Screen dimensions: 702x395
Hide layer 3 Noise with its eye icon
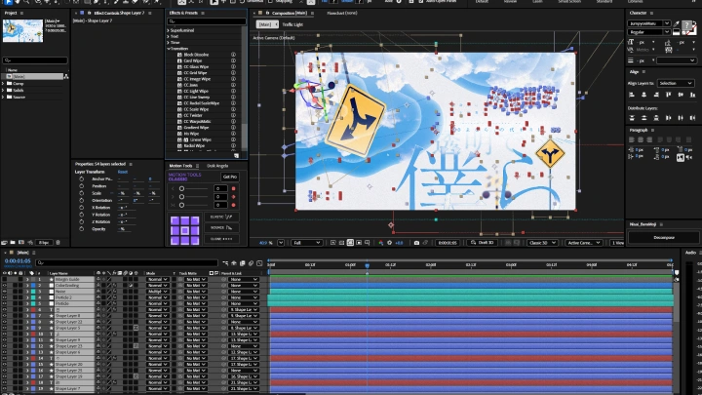(x=5, y=291)
